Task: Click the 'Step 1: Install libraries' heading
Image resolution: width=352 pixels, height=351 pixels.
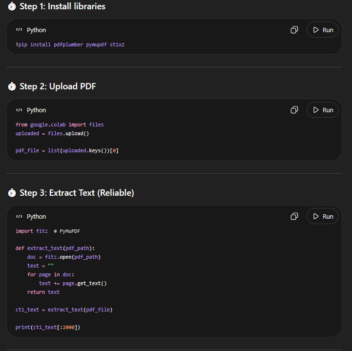Action: [x=62, y=6]
